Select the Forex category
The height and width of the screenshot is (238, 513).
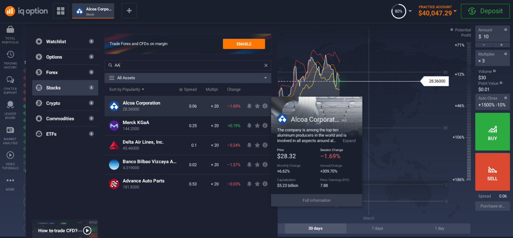pyautogui.click(x=65, y=72)
